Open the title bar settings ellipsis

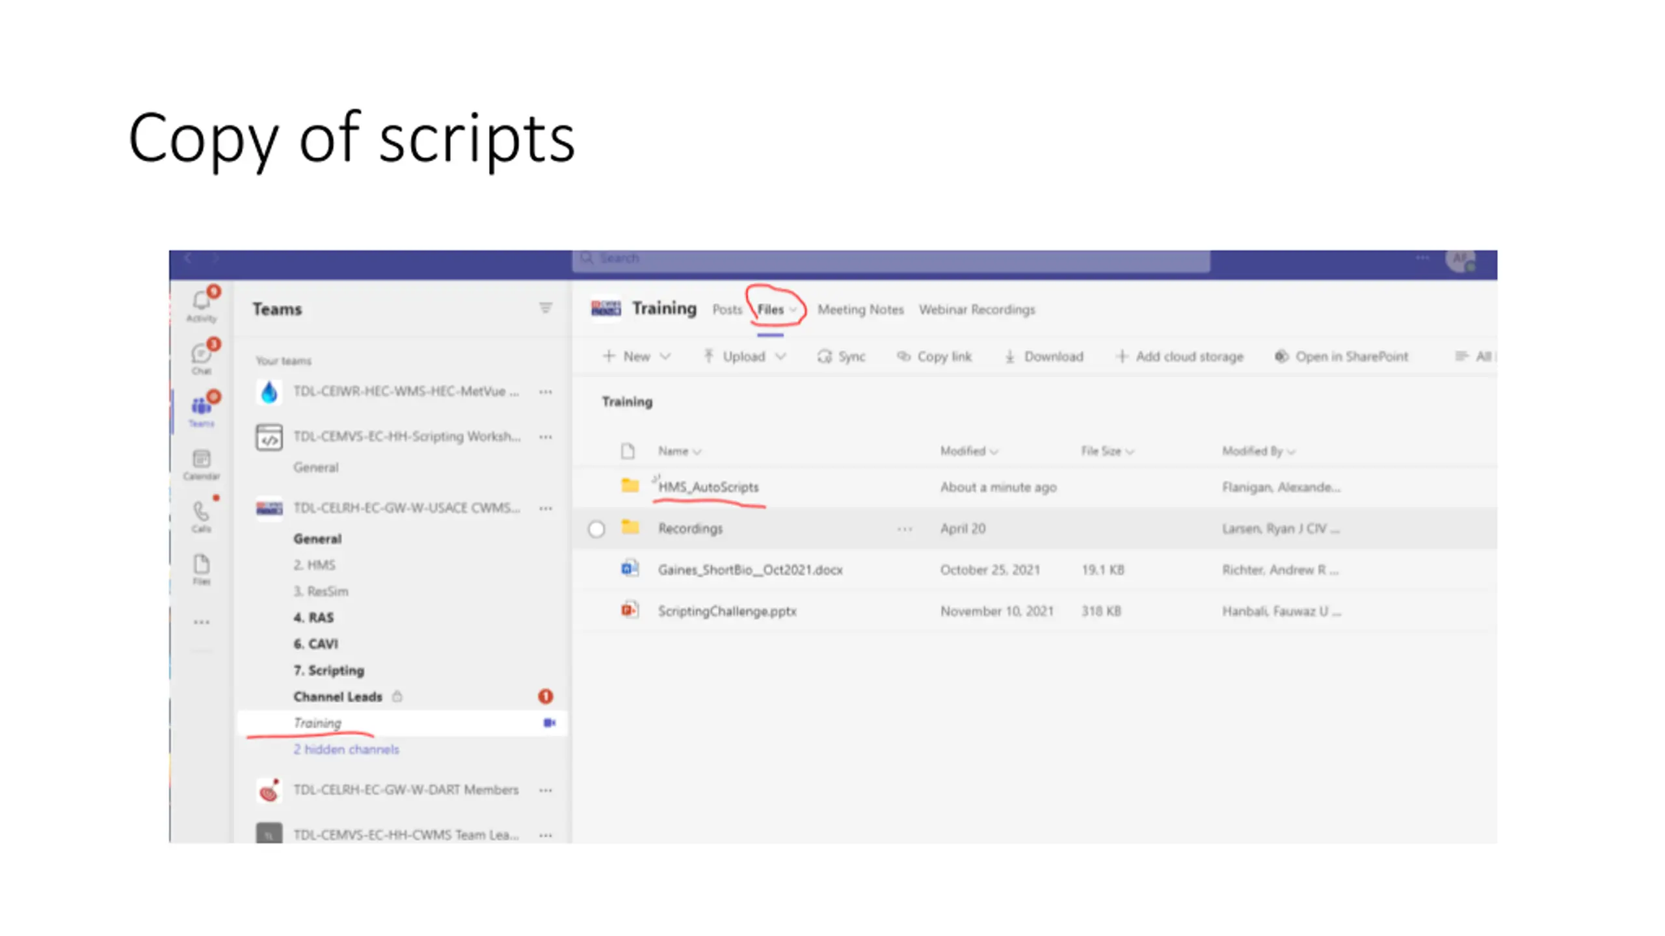click(x=1422, y=257)
